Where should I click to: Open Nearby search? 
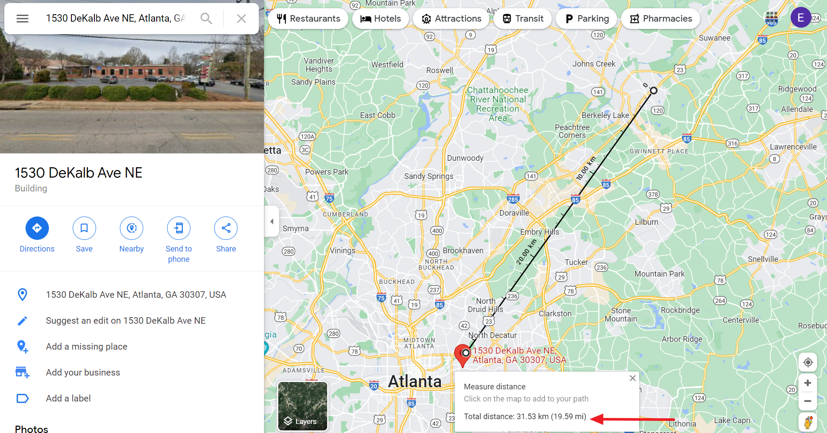point(132,235)
